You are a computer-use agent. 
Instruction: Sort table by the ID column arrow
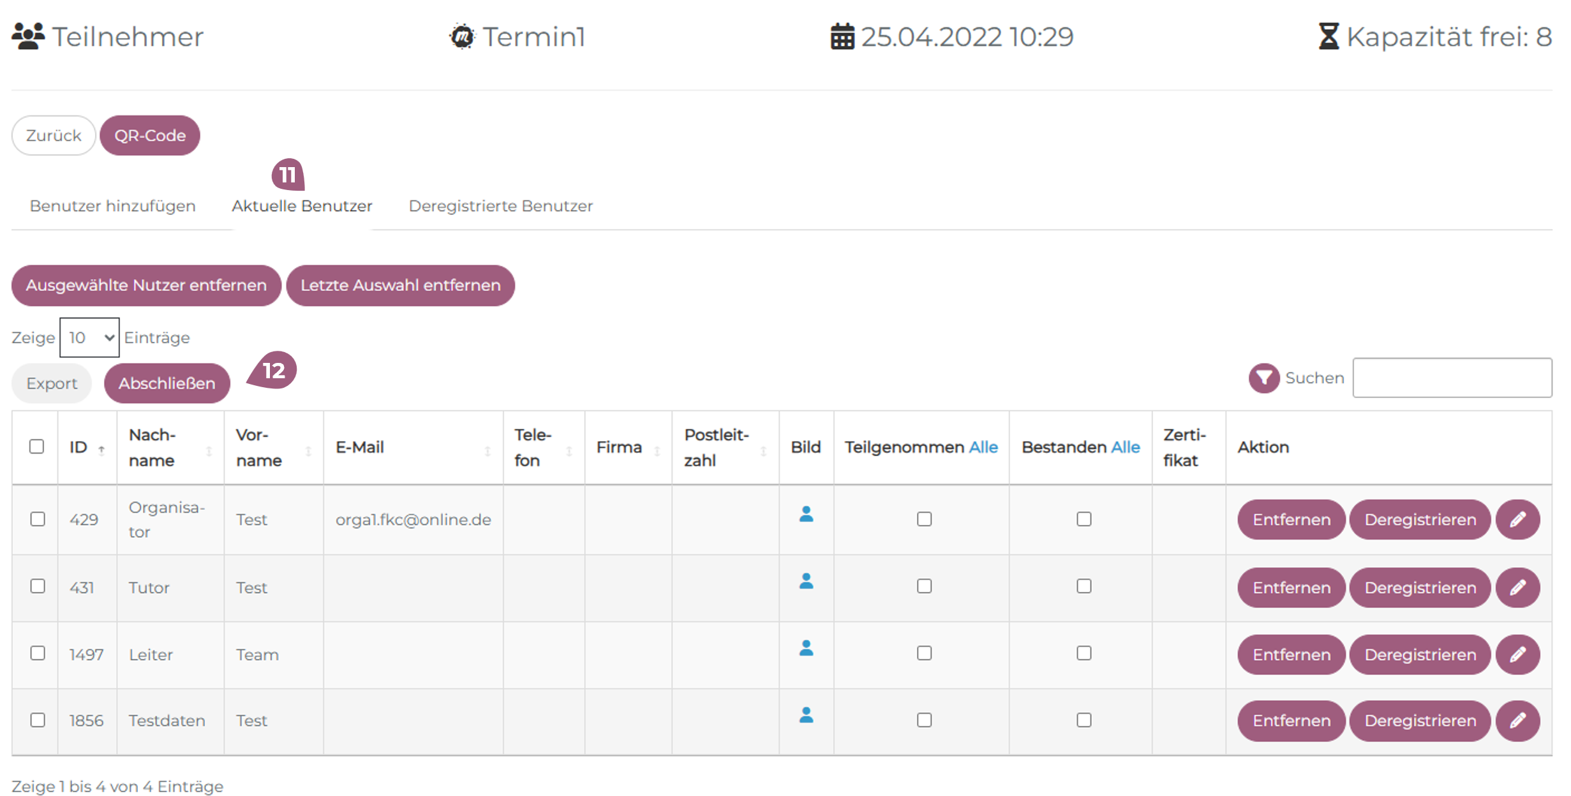tap(101, 450)
